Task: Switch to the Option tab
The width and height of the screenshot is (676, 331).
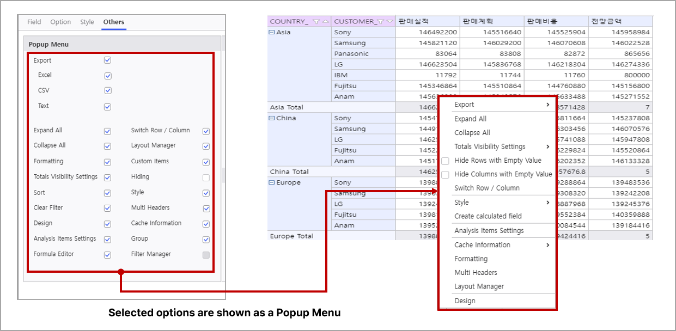Action: [60, 22]
